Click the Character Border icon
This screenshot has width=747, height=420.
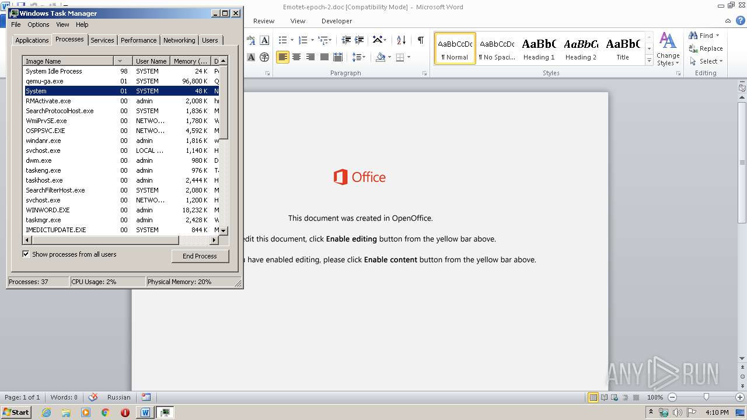[x=264, y=40]
